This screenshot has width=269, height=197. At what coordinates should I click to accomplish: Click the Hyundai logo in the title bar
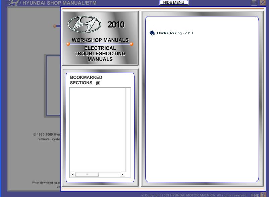point(14,3)
